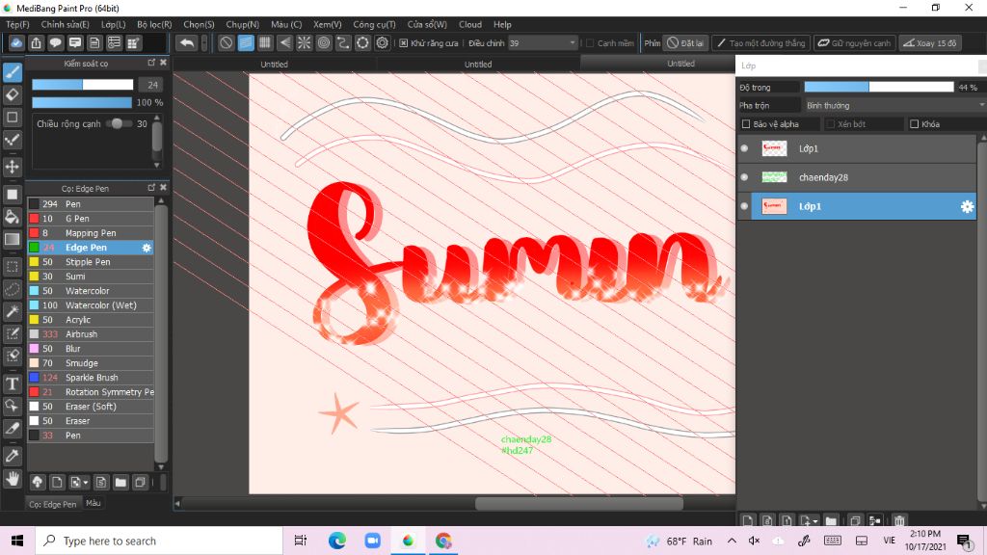
Task: Enable the parallel lines snap icon
Action: point(246,42)
